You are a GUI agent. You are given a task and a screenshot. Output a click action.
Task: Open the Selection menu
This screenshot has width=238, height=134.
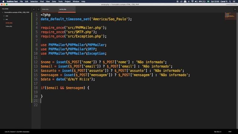(x=34, y=1)
